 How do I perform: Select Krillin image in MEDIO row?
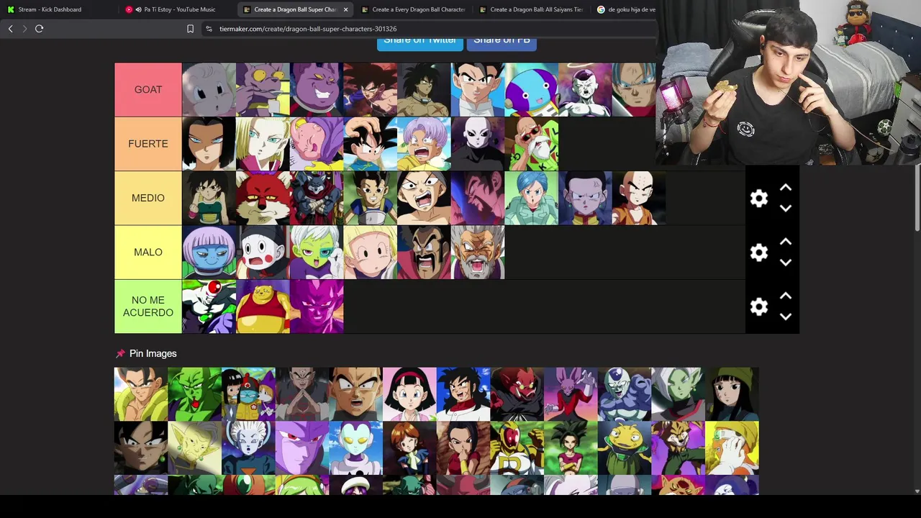pos(639,198)
